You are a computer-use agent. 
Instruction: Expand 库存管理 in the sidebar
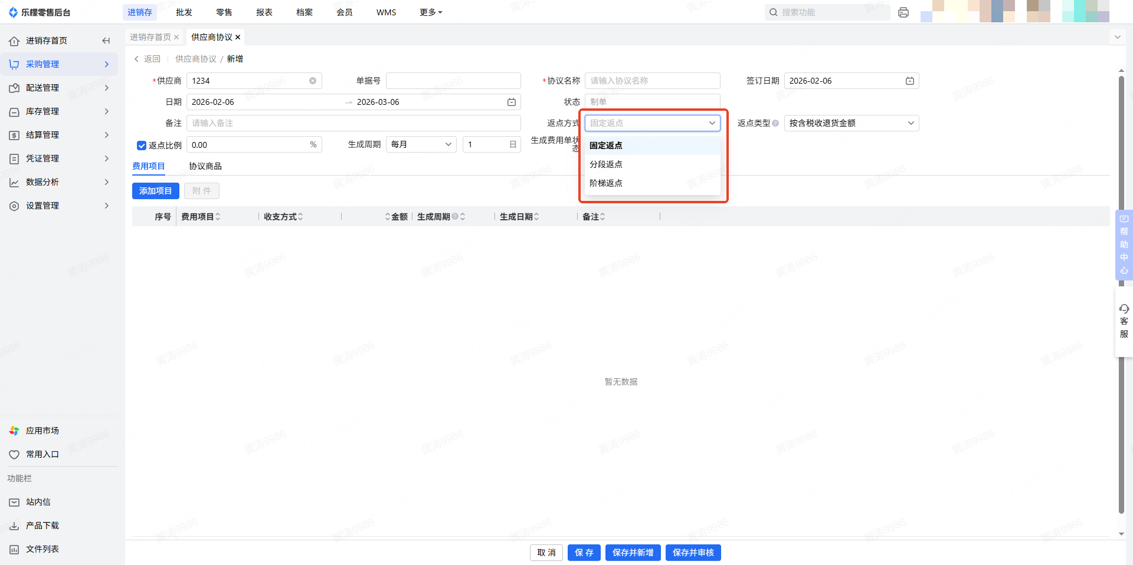[59, 111]
